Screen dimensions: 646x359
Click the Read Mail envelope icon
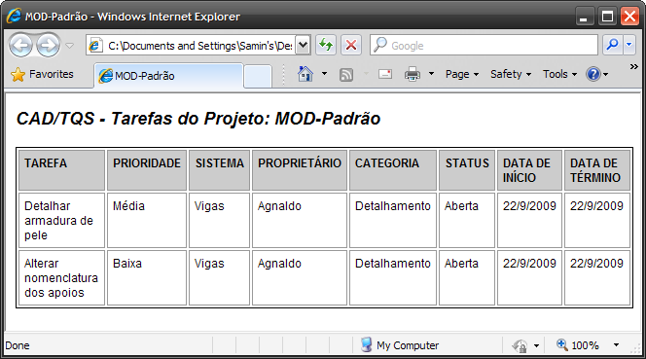coord(385,74)
